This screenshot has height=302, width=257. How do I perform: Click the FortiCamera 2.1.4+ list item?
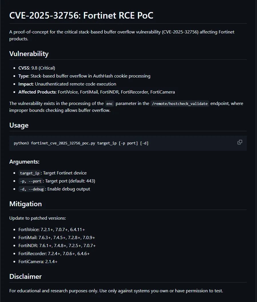pyautogui.click(x=38, y=261)
